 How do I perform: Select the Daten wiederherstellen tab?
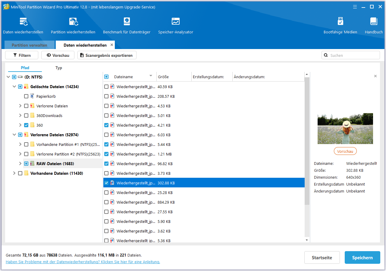[85, 45]
